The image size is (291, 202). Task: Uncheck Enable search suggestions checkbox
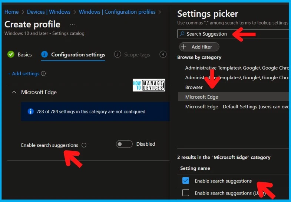(186, 181)
